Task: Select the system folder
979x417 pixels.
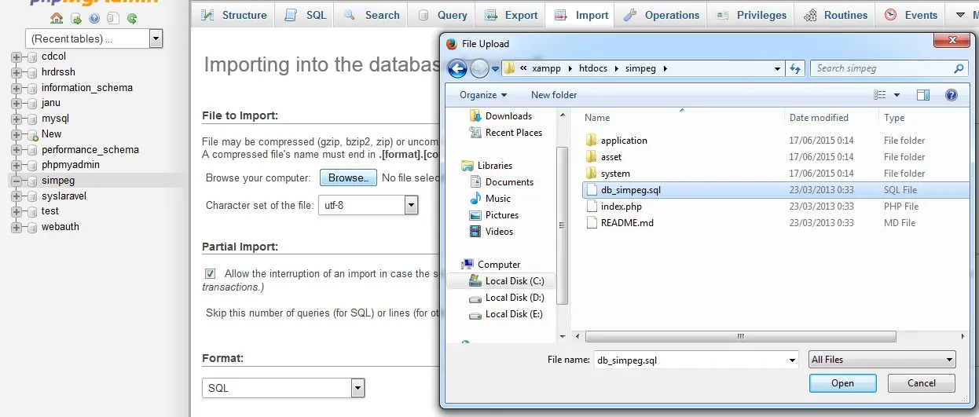Action: tap(615, 174)
